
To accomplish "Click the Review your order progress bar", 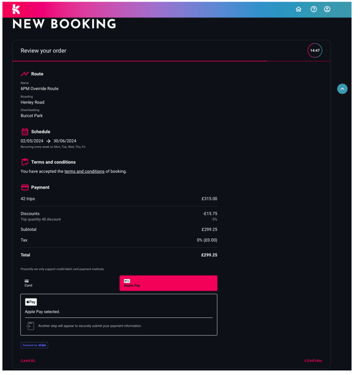I will [x=171, y=61].
